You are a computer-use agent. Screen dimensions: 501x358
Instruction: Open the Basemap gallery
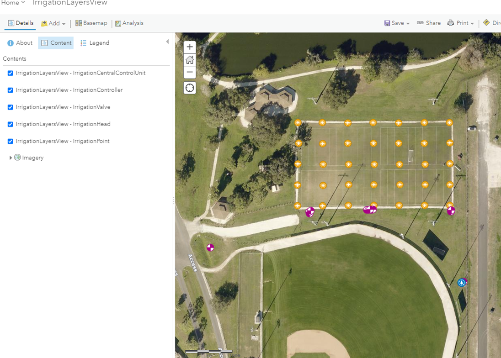coord(91,23)
